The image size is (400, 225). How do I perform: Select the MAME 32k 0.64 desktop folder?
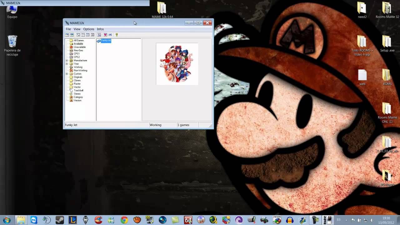(162, 10)
